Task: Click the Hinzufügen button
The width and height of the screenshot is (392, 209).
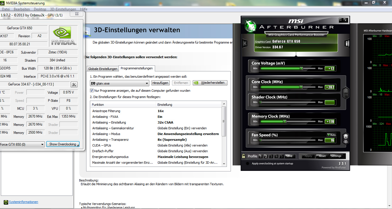Action: pyautogui.click(x=161, y=83)
